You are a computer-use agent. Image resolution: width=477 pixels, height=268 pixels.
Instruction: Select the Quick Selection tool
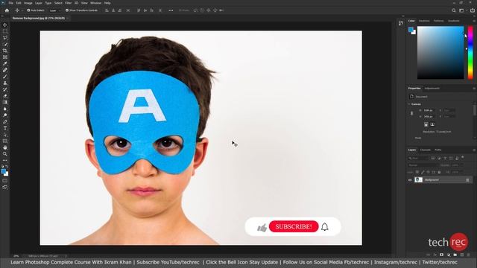pos(5,45)
